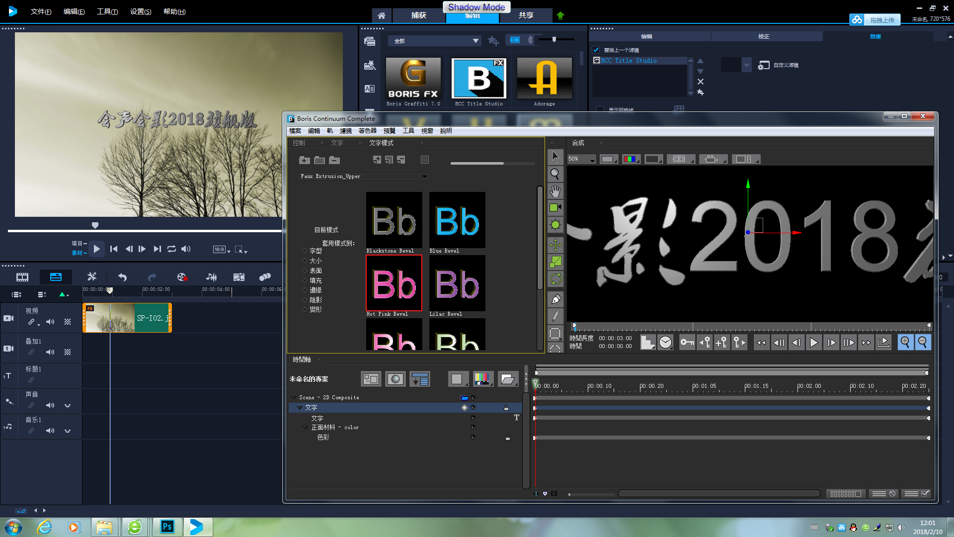Viewport: 954px width, 537px height.
Task: Toggle the 大小 apply-style checkbox
Action: tap(305, 261)
